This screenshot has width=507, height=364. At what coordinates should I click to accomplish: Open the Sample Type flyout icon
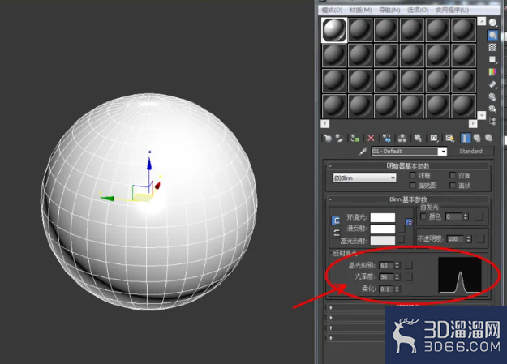click(492, 23)
